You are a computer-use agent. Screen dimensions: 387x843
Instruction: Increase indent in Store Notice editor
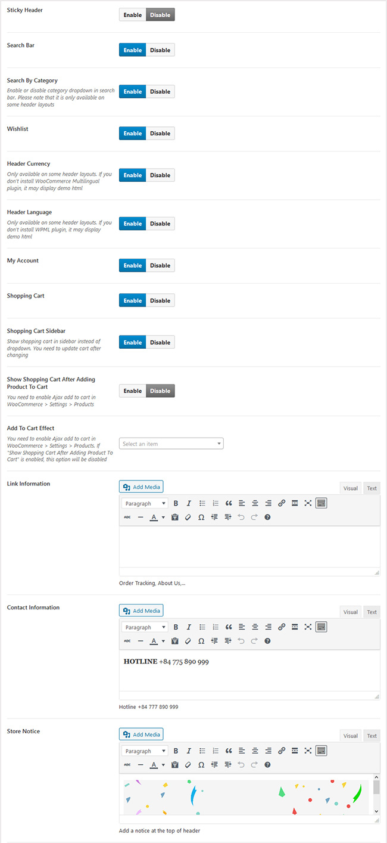click(227, 765)
